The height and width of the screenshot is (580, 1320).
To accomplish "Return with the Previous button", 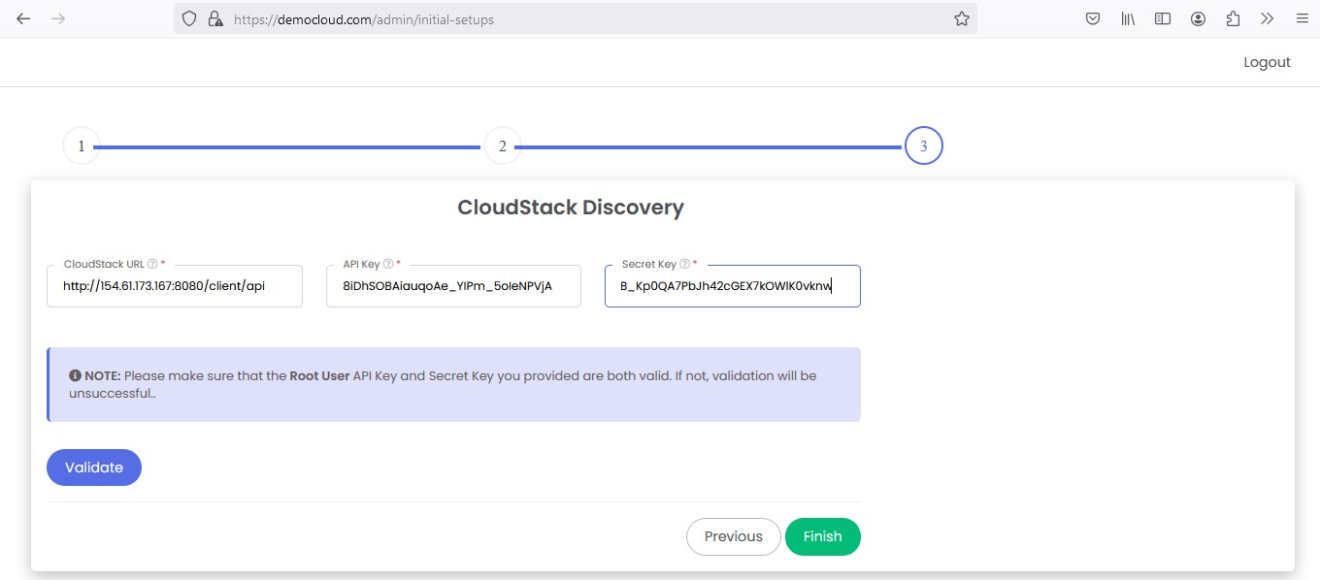I will [x=734, y=536].
